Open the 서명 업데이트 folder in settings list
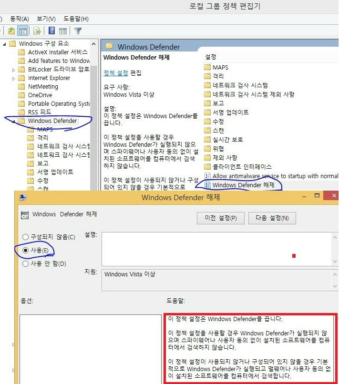 click(x=226, y=112)
